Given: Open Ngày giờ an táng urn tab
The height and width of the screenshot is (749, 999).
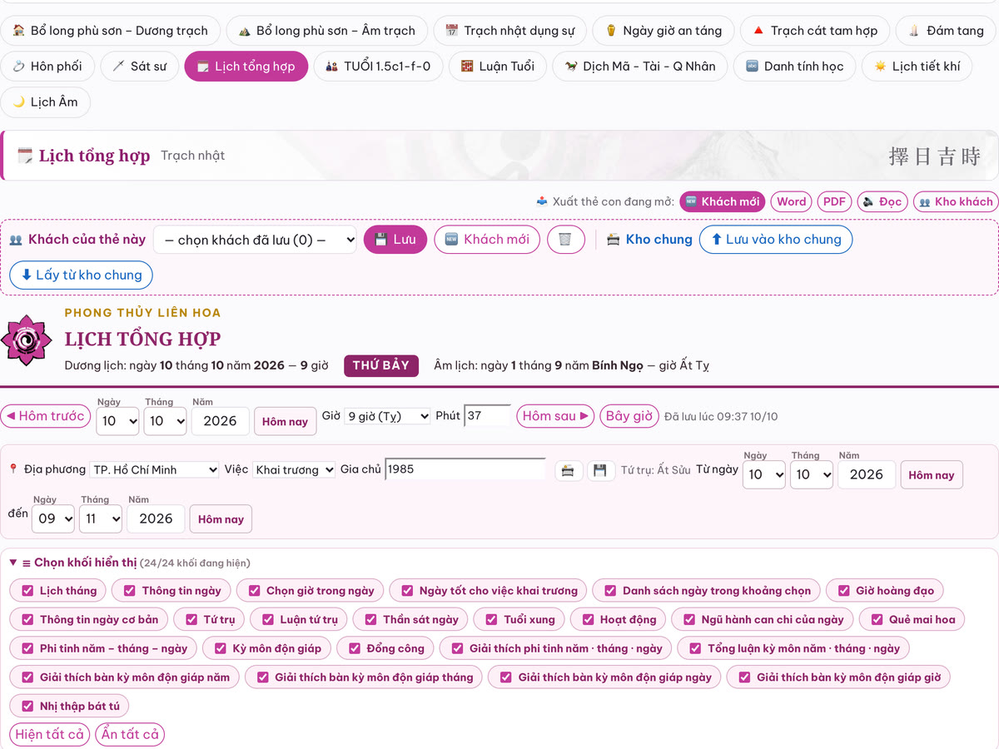Looking at the screenshot, I should [663, 31].
